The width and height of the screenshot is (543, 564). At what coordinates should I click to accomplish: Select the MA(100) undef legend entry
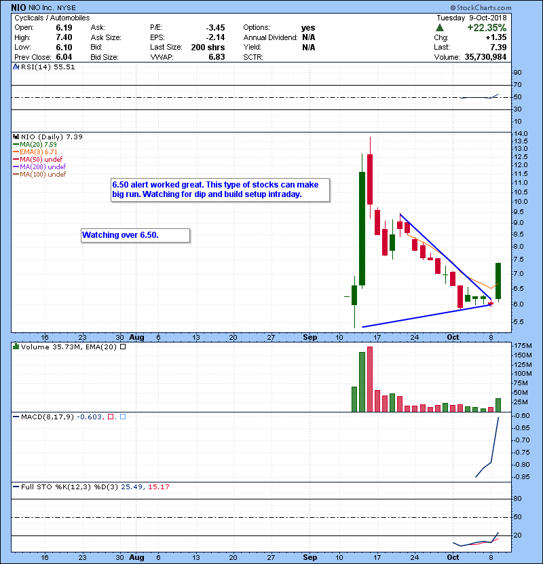point(39,175)
